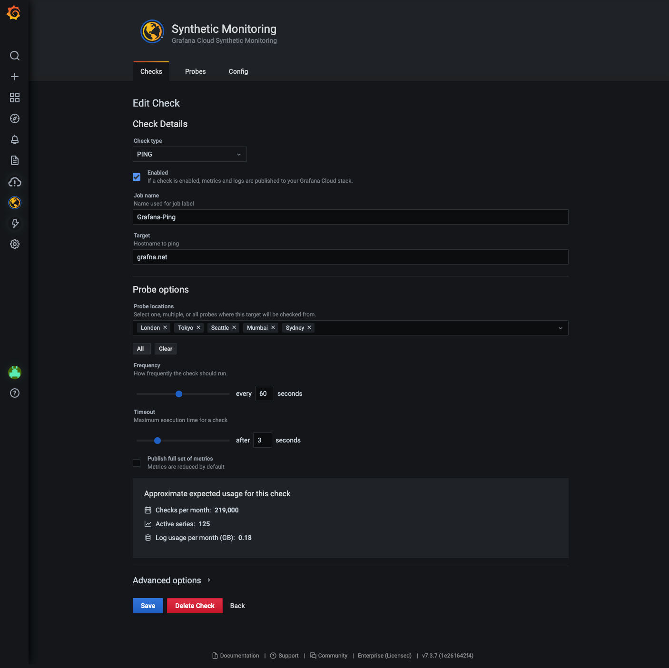The width and height of the screenshot is (669, 668).
Task: Open the Alerting bell icon
Action: point(15,139)
